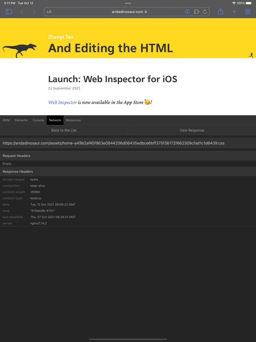Add a new tab with the plus icon

point(234,12)
